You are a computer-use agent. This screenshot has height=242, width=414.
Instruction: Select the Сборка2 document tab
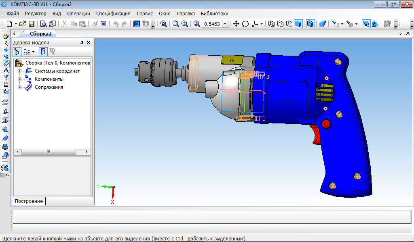40,34
